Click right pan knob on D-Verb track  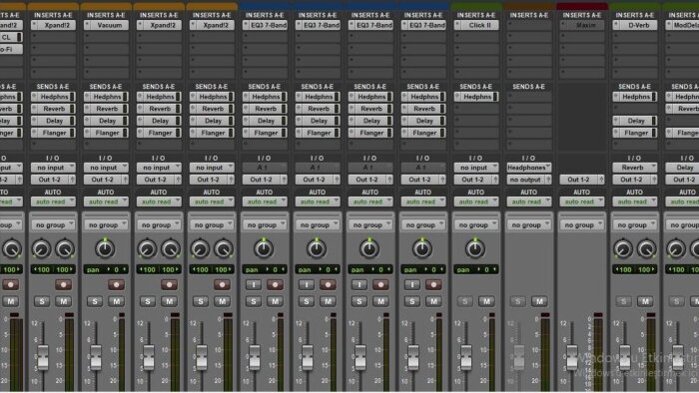click(646, 248)
